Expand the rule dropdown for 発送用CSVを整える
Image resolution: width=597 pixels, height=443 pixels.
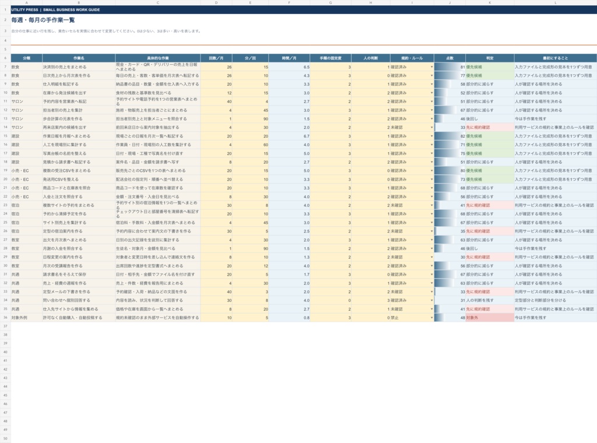coord(431,180)
